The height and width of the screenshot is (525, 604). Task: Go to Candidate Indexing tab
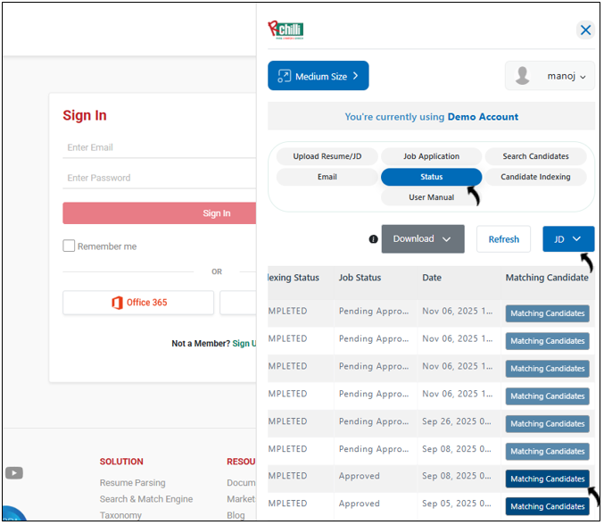(x=535, y=177)
